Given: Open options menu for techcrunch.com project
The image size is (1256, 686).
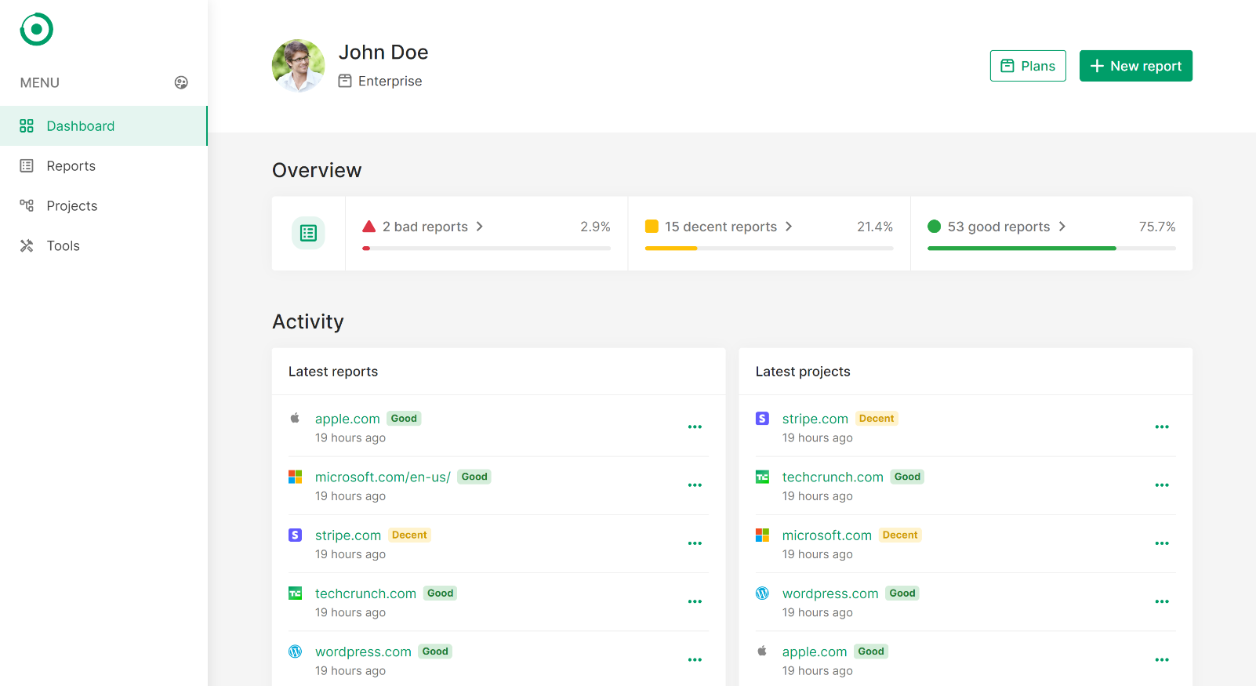Looking at the screenshot, I should (x=1162, y=485).
